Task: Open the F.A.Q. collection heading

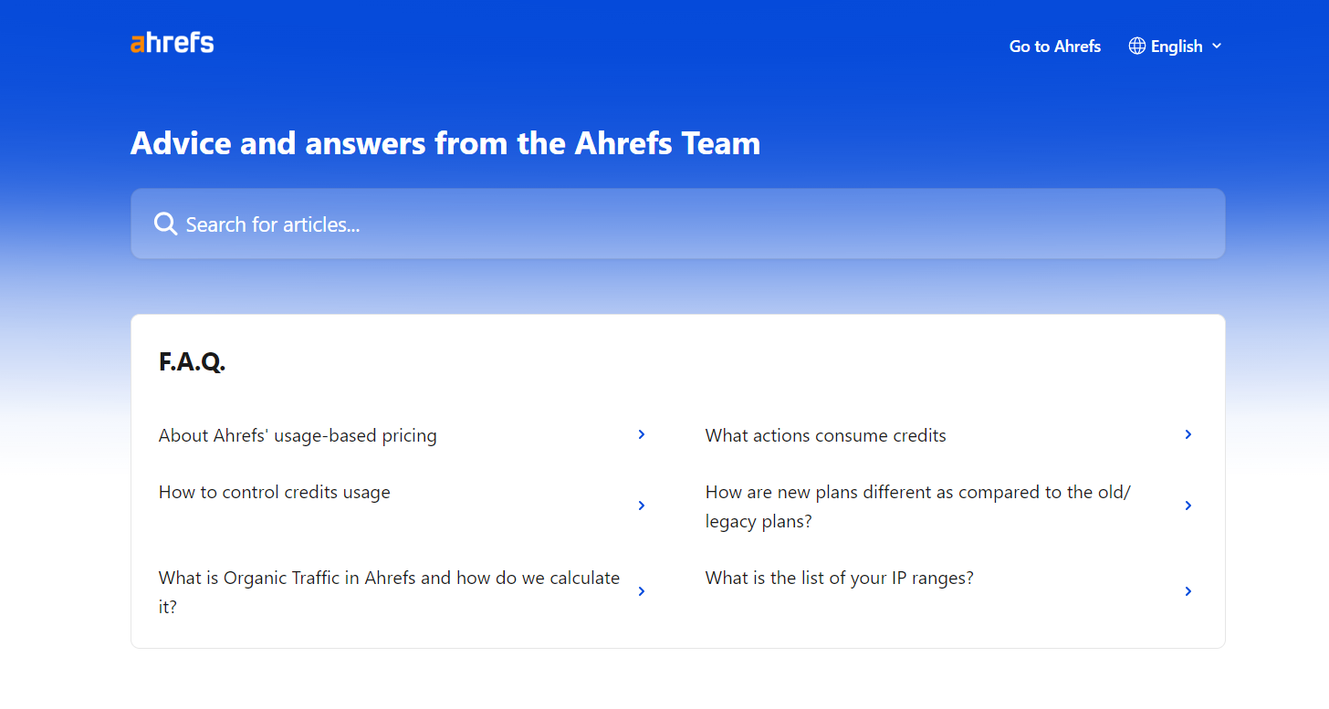Action: pos(192,361)
